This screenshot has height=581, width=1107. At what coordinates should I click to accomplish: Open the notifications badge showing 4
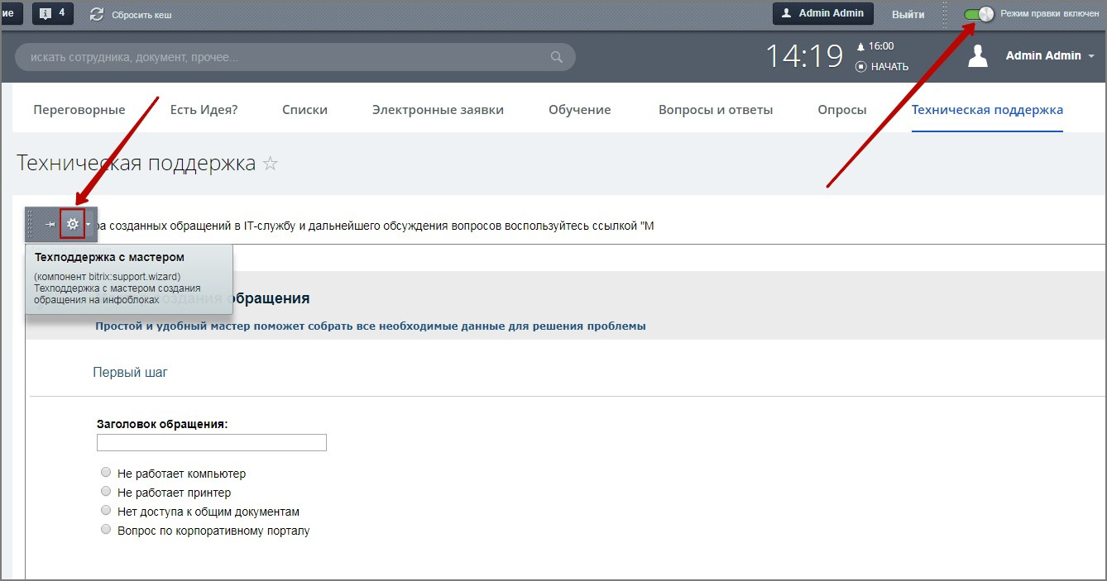click(x=52, y=13)
